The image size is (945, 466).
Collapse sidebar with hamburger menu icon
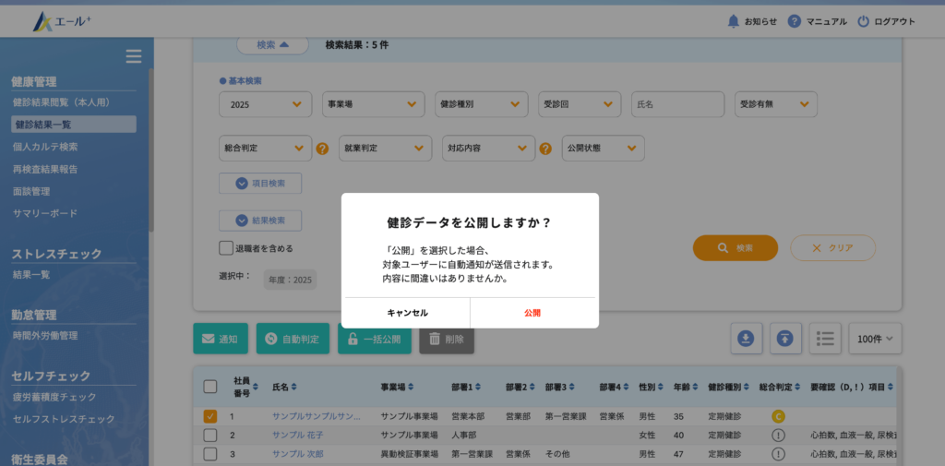tap(134, 56)
